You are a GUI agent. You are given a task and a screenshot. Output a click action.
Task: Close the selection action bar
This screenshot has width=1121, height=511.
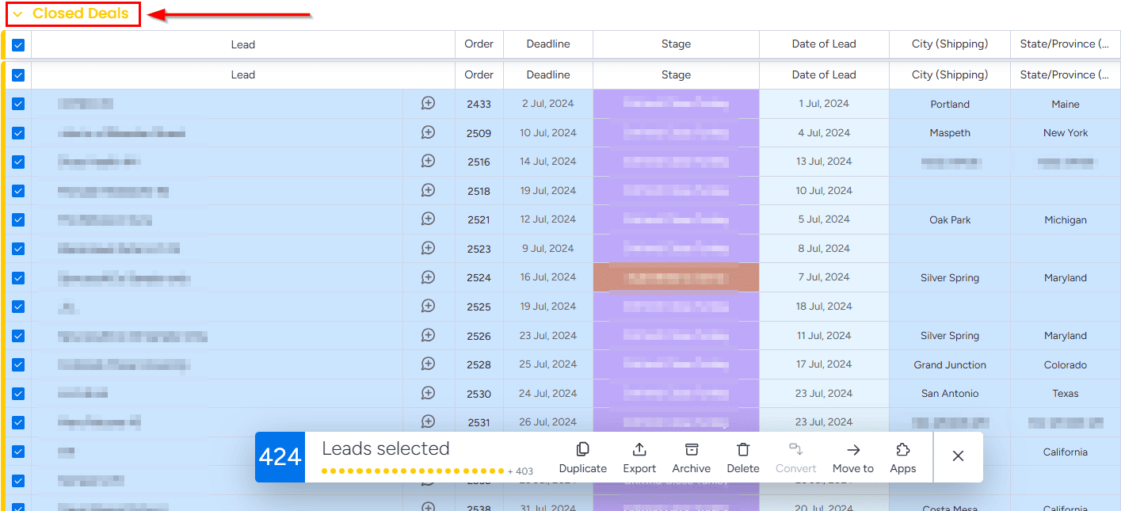tap(958, 456)
